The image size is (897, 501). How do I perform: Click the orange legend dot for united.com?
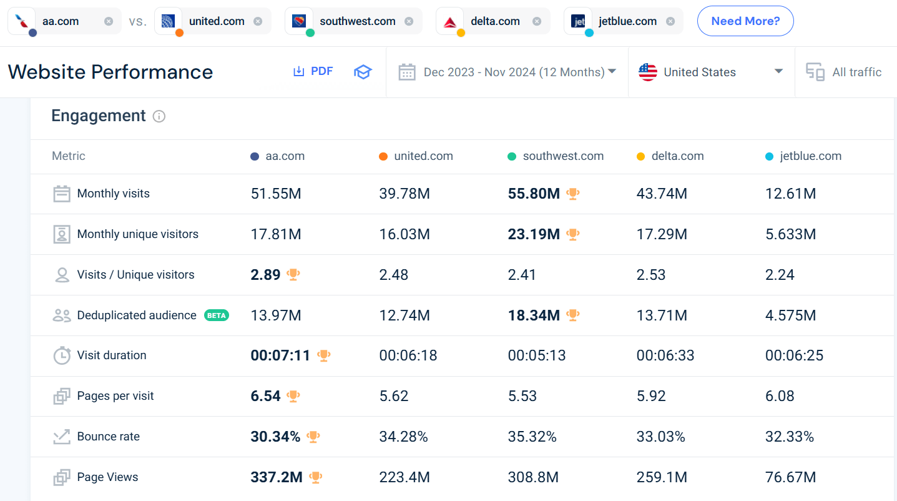[383, 156]
